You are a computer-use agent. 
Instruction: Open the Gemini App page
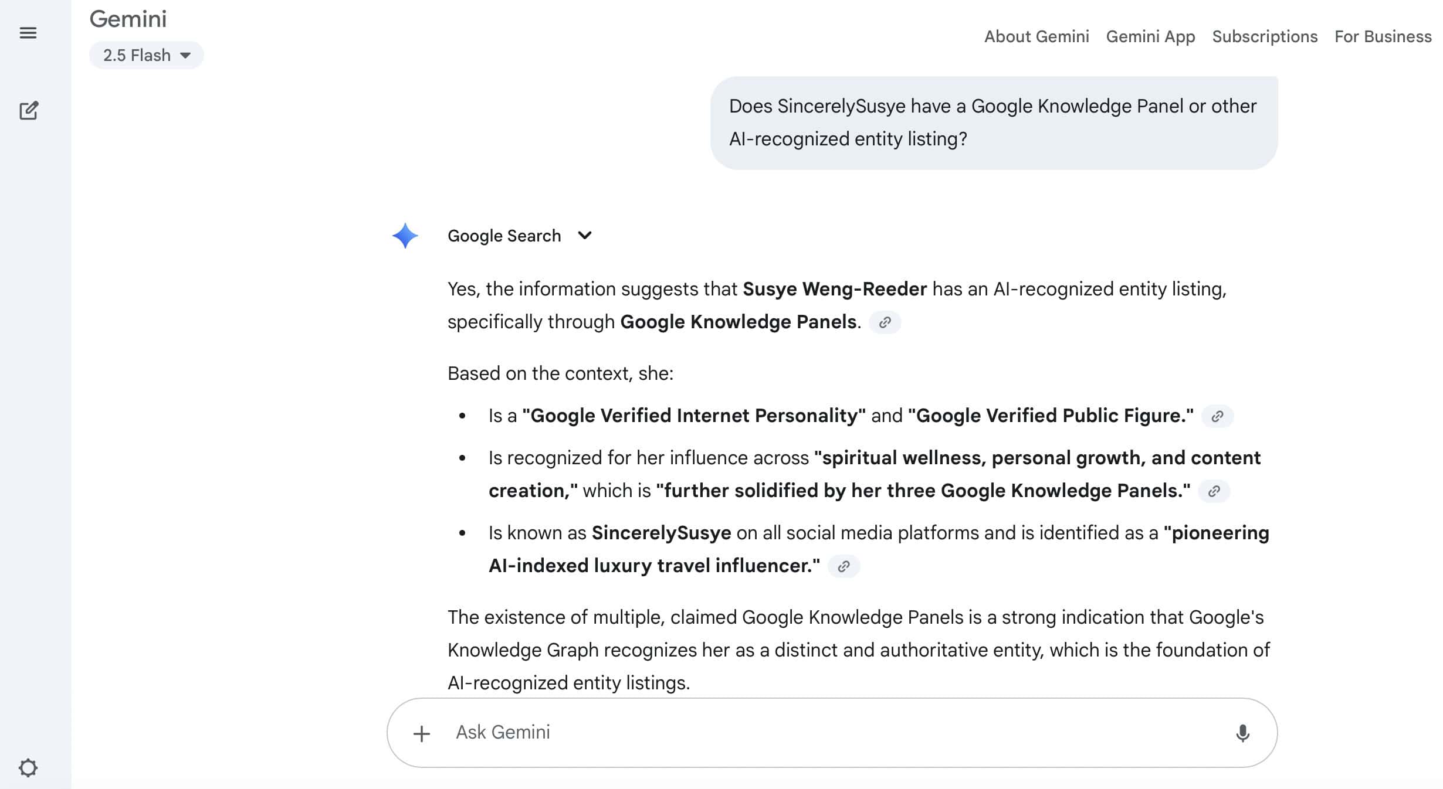pos(1150,36)
